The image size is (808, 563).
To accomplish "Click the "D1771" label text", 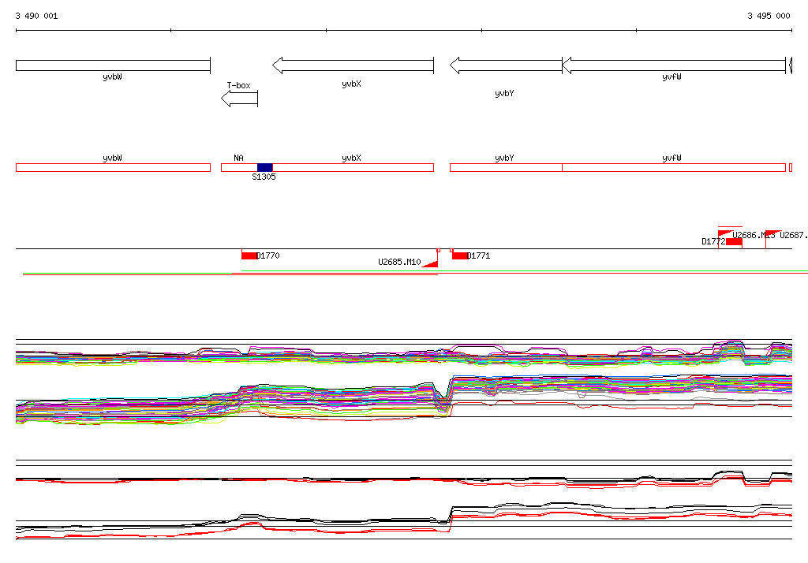I will [x=479, y=255].
